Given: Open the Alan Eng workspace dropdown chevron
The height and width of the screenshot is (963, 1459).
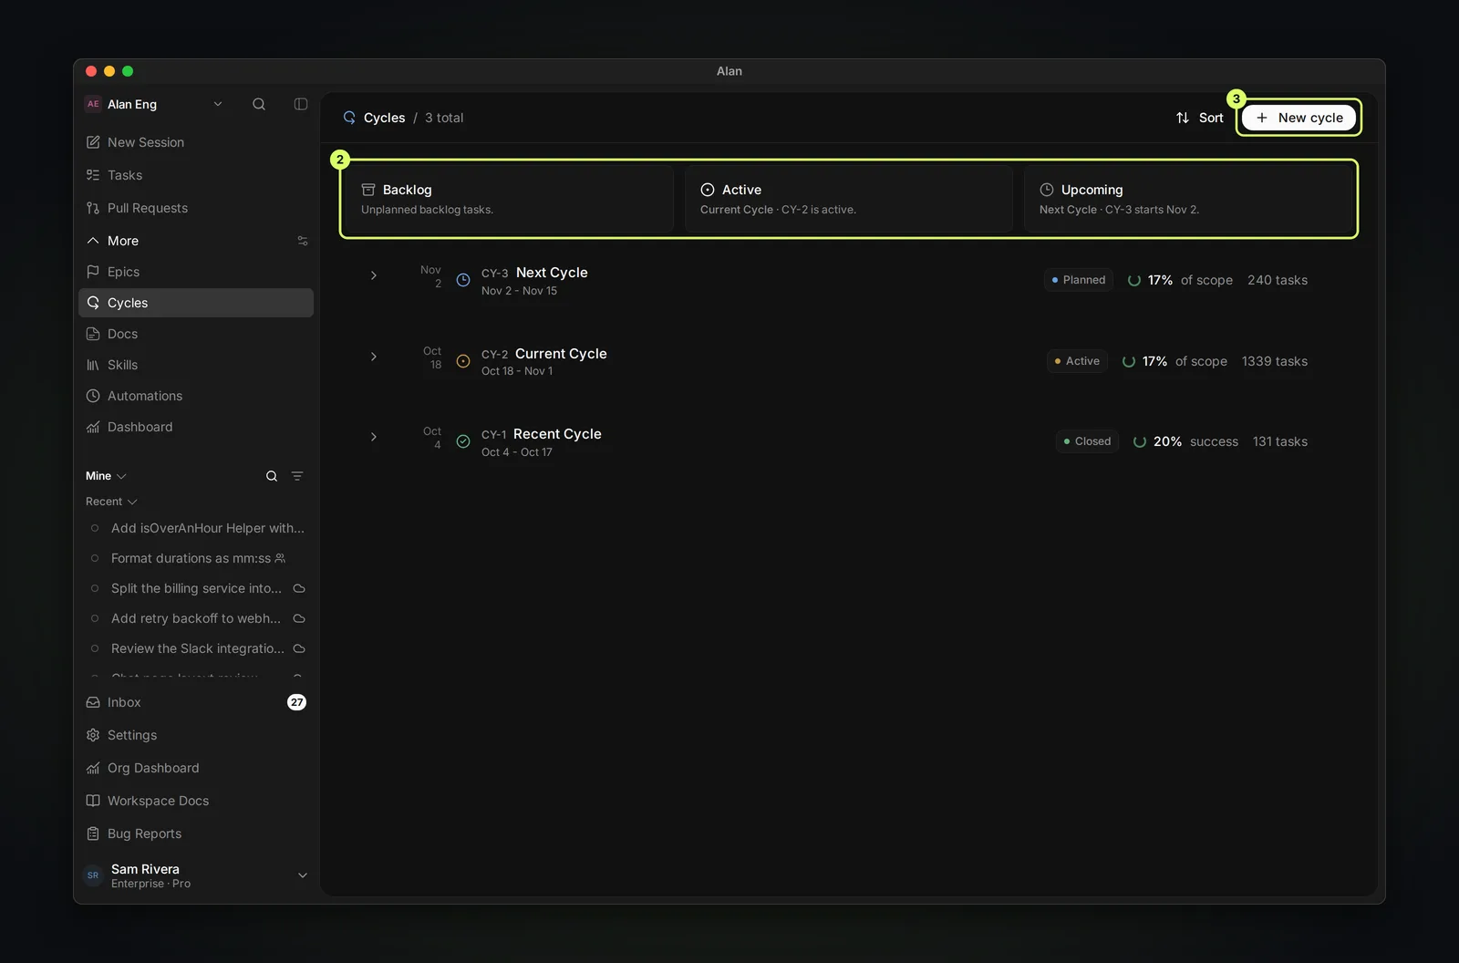Looking at the screenshot, I should click(x=218, y=104).
